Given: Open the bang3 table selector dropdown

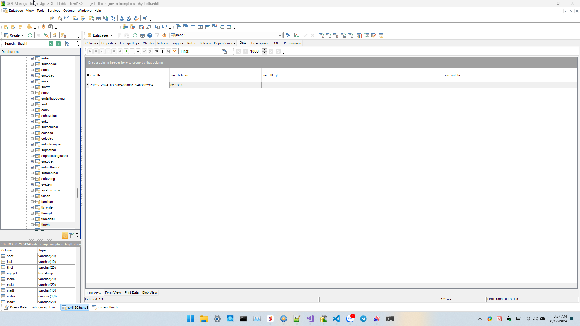Looking at the screenshot, I should (280, 35).
